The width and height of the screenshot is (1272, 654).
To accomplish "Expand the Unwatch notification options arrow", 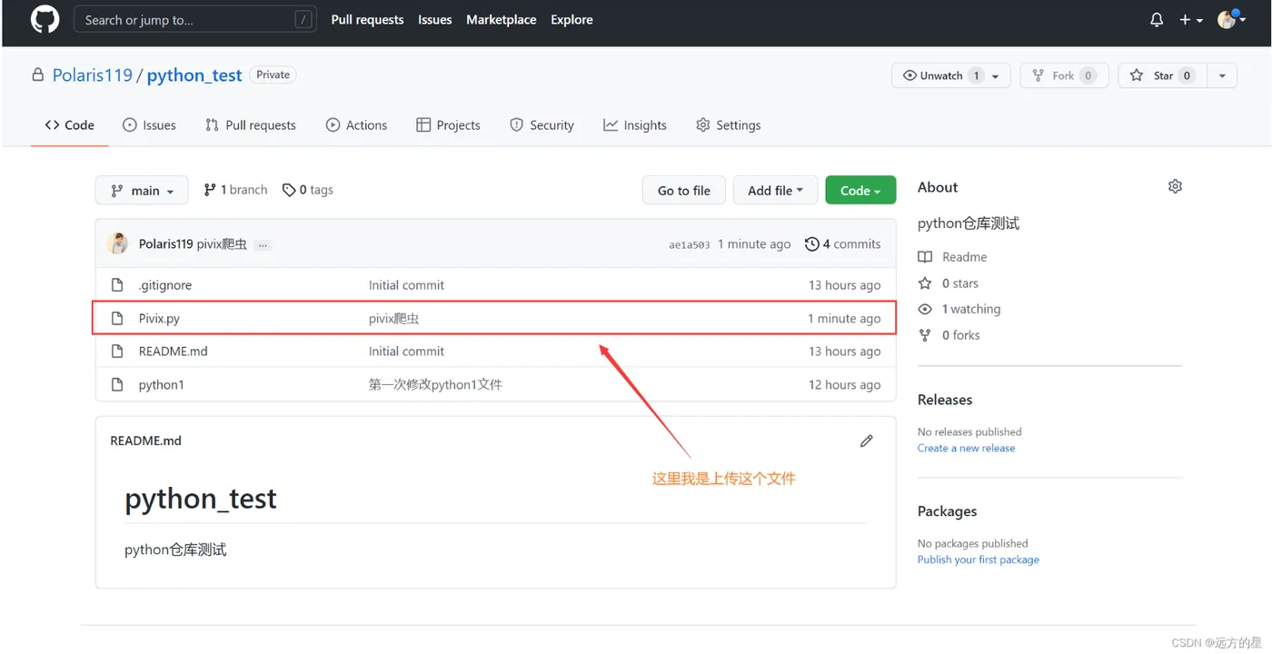I will 996,75.
